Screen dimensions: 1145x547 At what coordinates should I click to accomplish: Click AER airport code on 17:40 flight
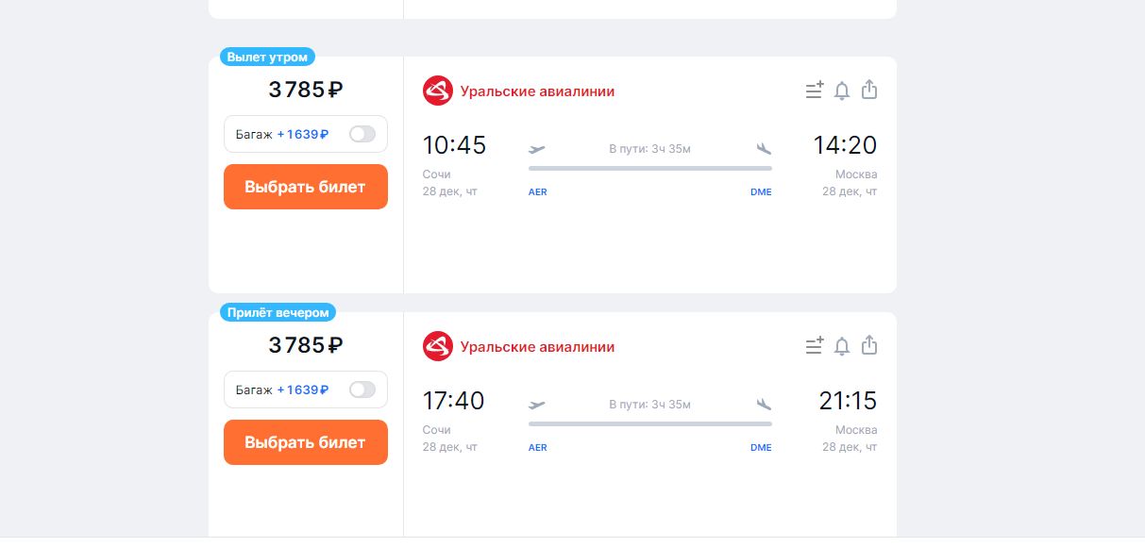coord(538,447)
